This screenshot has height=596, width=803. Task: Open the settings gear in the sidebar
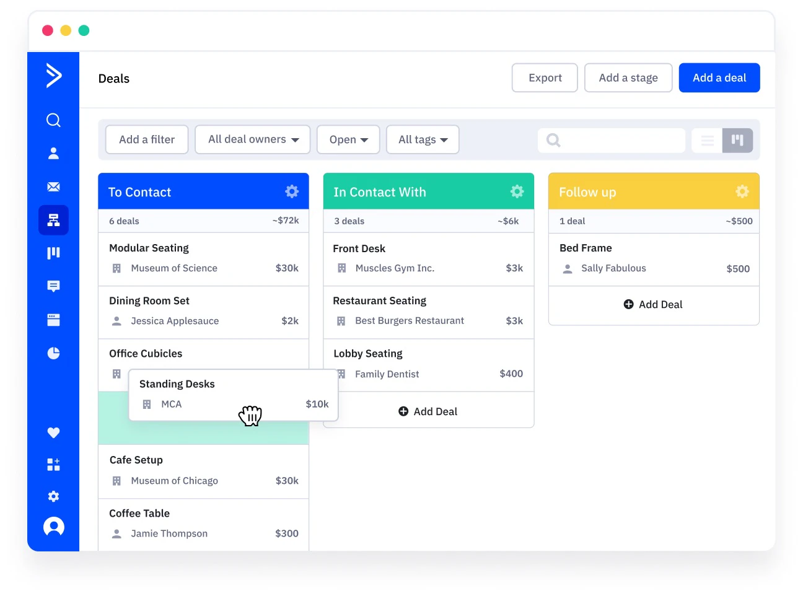(x=53, y=496)
